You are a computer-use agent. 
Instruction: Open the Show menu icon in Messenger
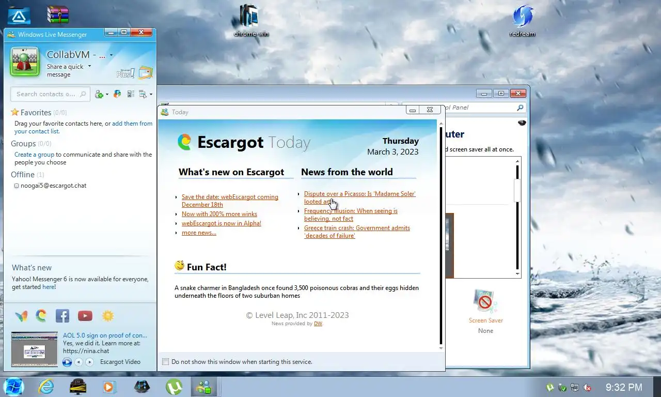(x=143, y=94)
